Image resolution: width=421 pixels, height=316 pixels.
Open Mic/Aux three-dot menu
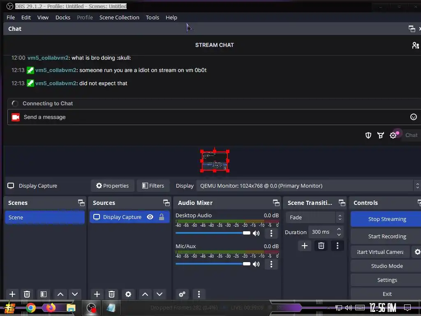[271, 264]
